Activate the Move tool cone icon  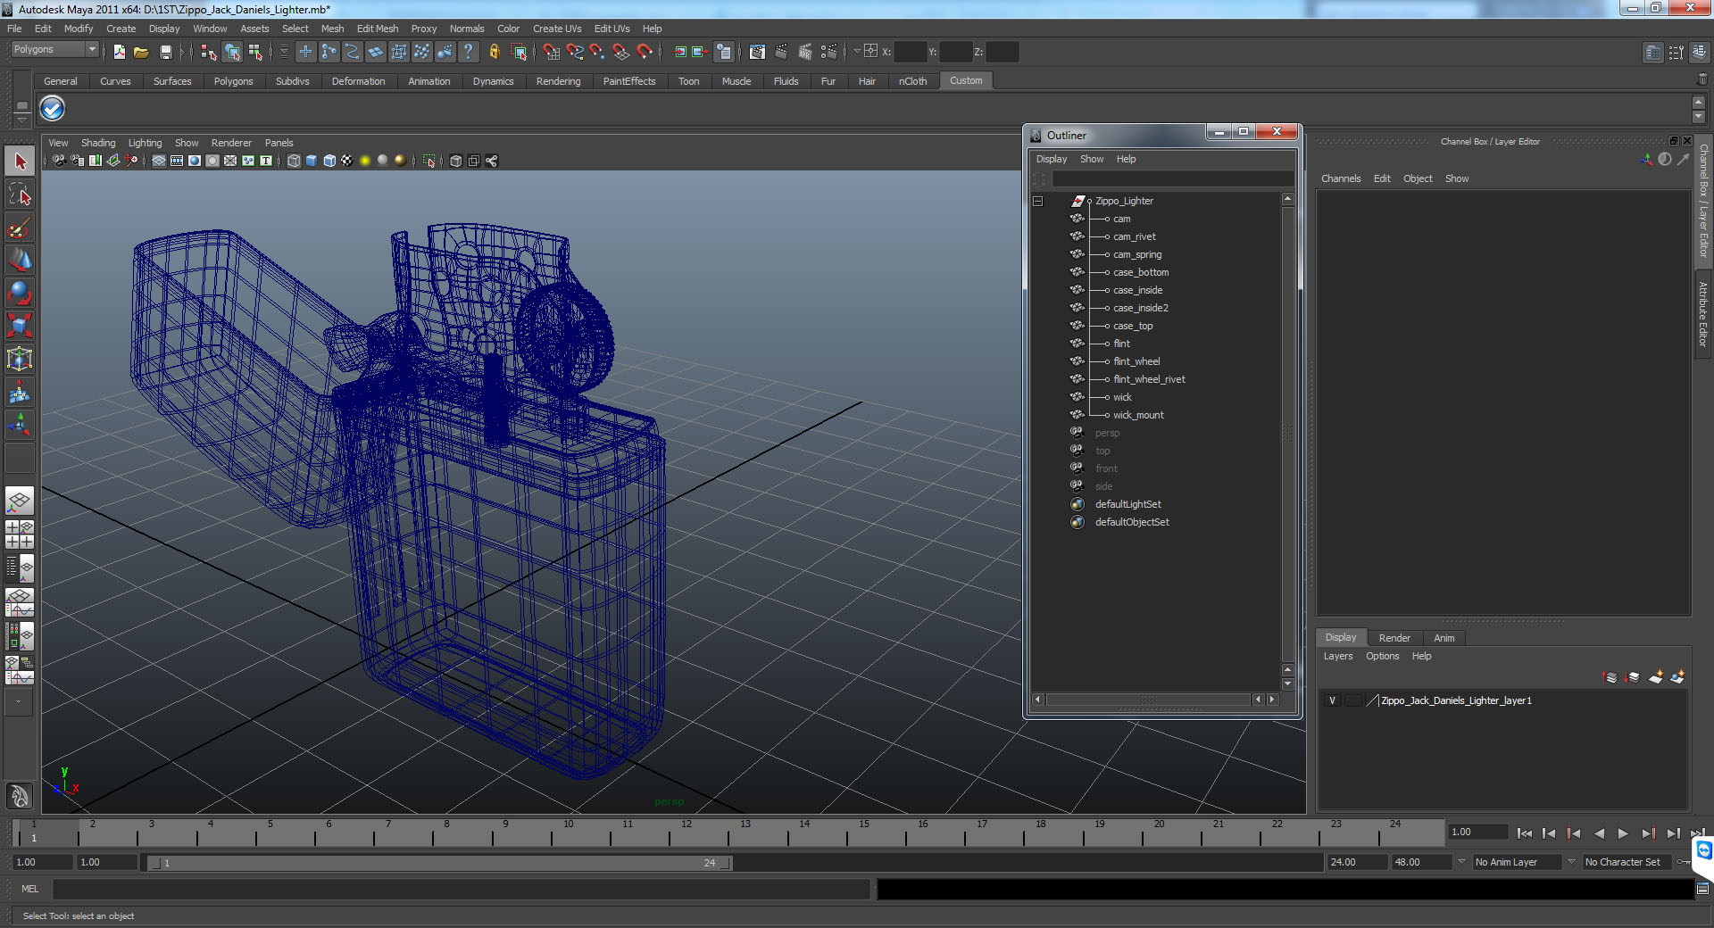[x=20, y=260]
